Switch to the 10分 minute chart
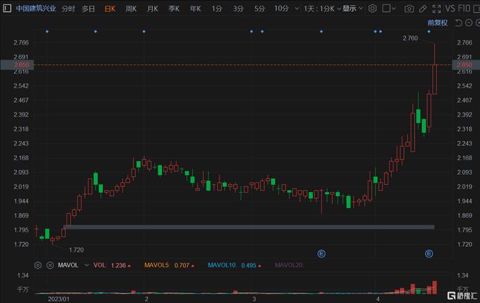Image resolution: width=480 pixels, height=303 pixels. (x=281, y=9)
